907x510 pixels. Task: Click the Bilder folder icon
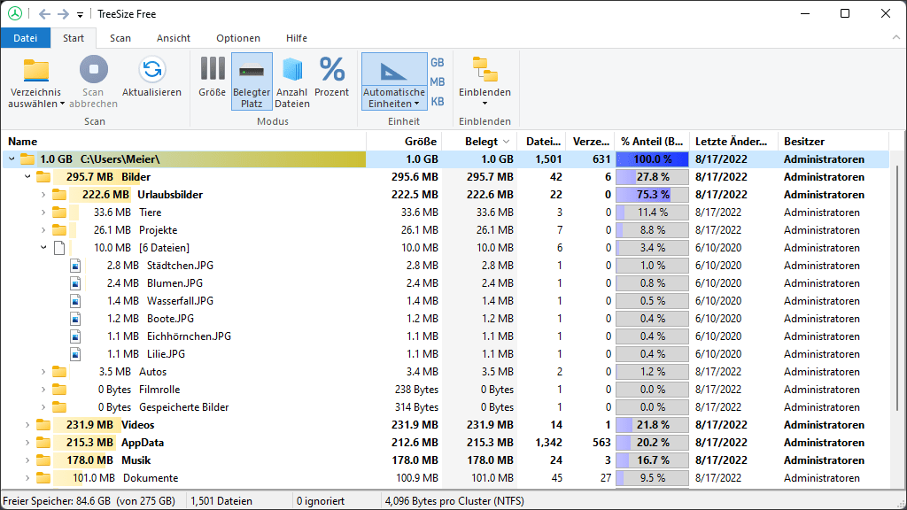click(x=43, y=177)
